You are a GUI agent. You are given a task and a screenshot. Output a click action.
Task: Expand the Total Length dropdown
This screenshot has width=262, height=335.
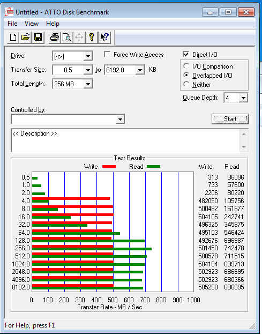[x=88, y=84]
